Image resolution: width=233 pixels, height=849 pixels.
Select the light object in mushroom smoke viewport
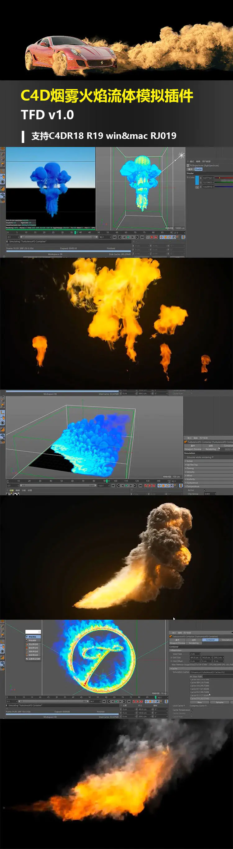[181, 155]
